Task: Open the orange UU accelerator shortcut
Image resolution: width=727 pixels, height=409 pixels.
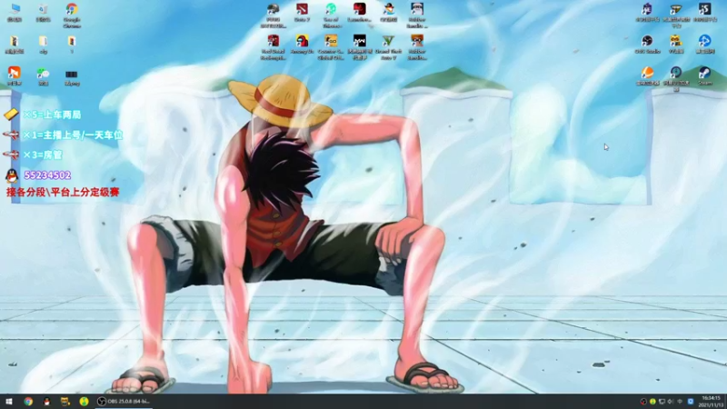Action: click(x=15, y=76)
